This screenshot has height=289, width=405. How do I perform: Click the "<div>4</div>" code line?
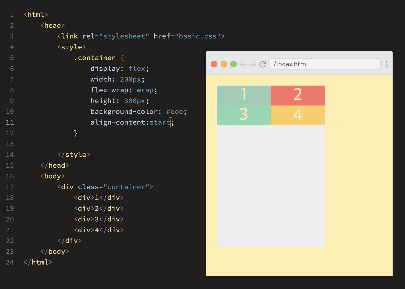tap(99, 230)
